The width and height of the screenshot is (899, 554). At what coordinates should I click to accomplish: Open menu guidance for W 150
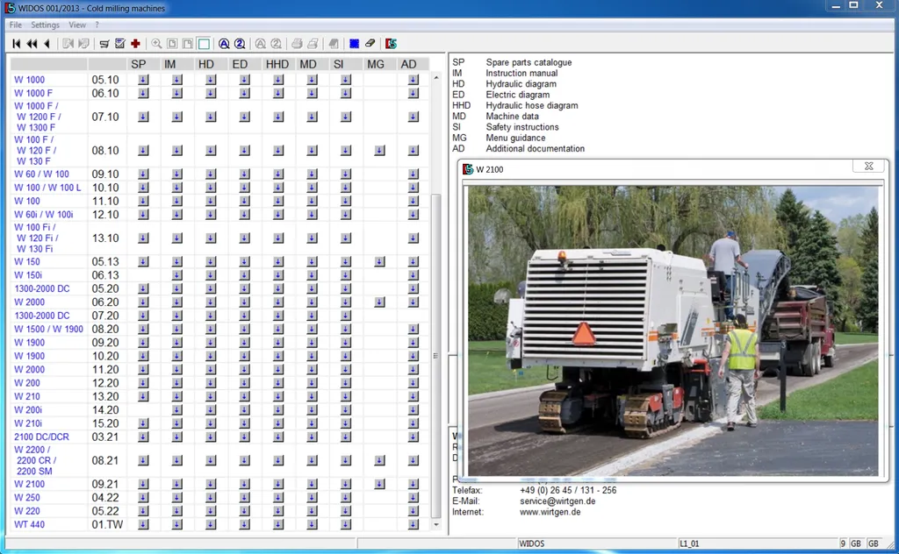click(x=379, y=261)
